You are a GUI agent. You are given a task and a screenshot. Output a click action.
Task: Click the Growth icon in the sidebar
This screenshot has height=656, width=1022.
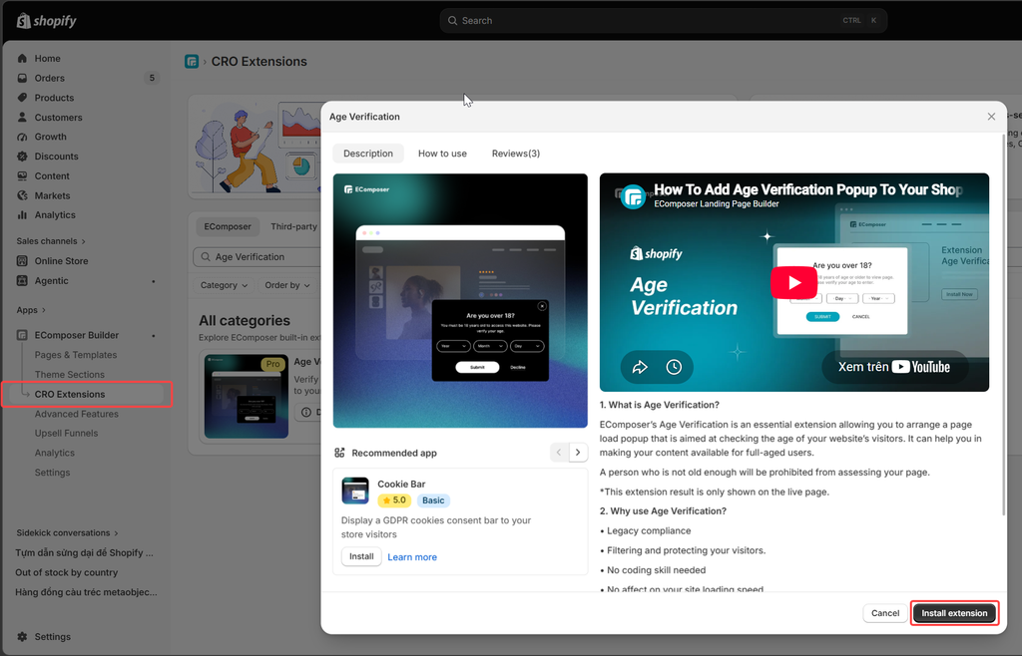click(22, 137)
